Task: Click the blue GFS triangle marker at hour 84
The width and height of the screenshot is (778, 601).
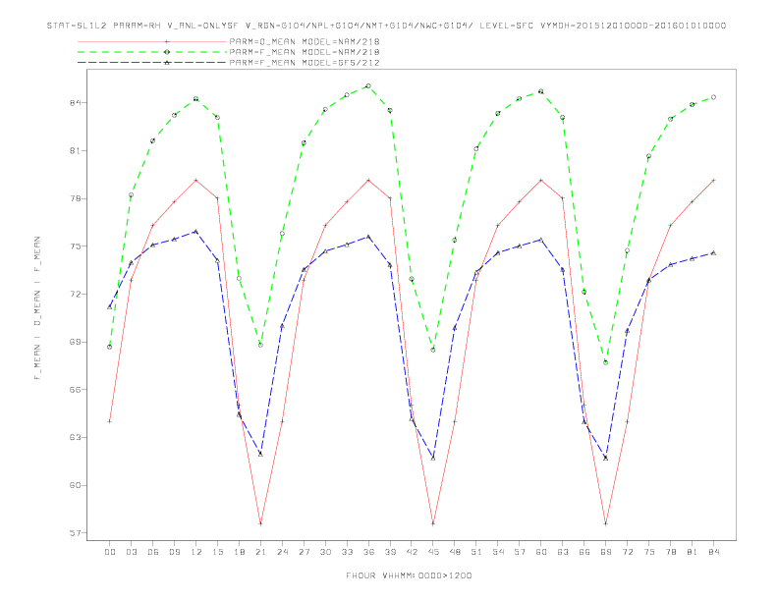Action: (x=713, y=253)
